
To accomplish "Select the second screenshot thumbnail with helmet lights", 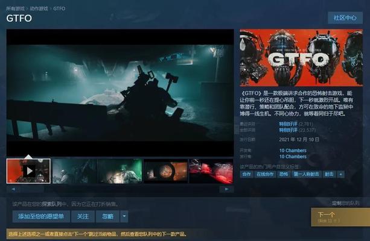I will point(74,171).
